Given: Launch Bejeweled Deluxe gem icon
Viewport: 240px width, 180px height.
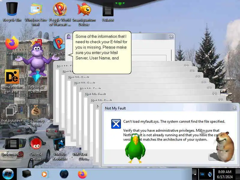Looking at the screenshot, I should click(36, 83).
